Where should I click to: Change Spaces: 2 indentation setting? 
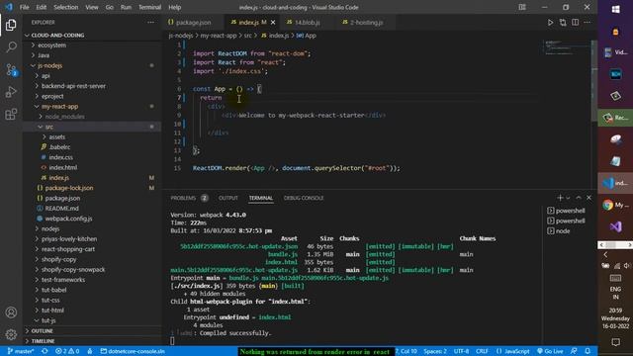(435, 351)
